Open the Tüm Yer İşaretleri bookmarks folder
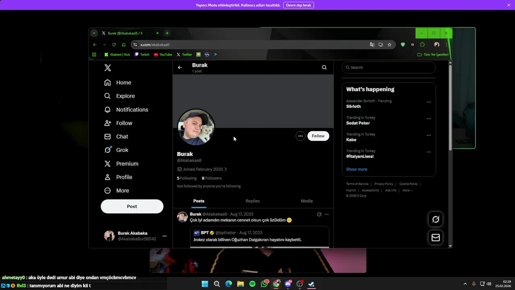The height and width of the screenshot is (290, 515). 433,54
